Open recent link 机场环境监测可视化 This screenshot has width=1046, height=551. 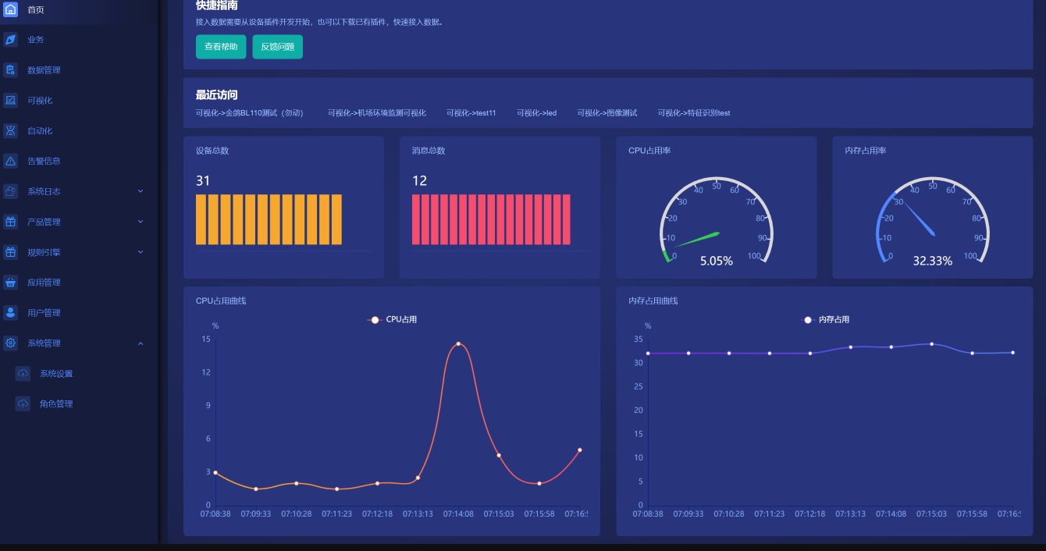pyautogui.click(x=377, y=113)
